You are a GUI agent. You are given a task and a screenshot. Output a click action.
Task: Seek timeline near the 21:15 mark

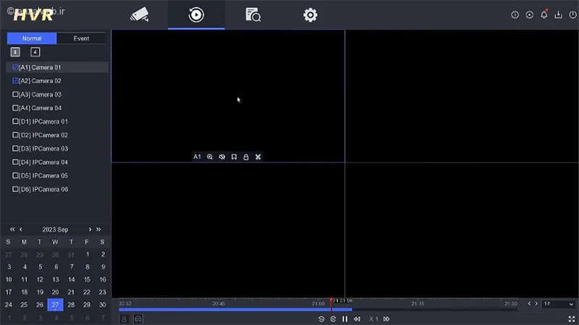click(x=418, y=304)
